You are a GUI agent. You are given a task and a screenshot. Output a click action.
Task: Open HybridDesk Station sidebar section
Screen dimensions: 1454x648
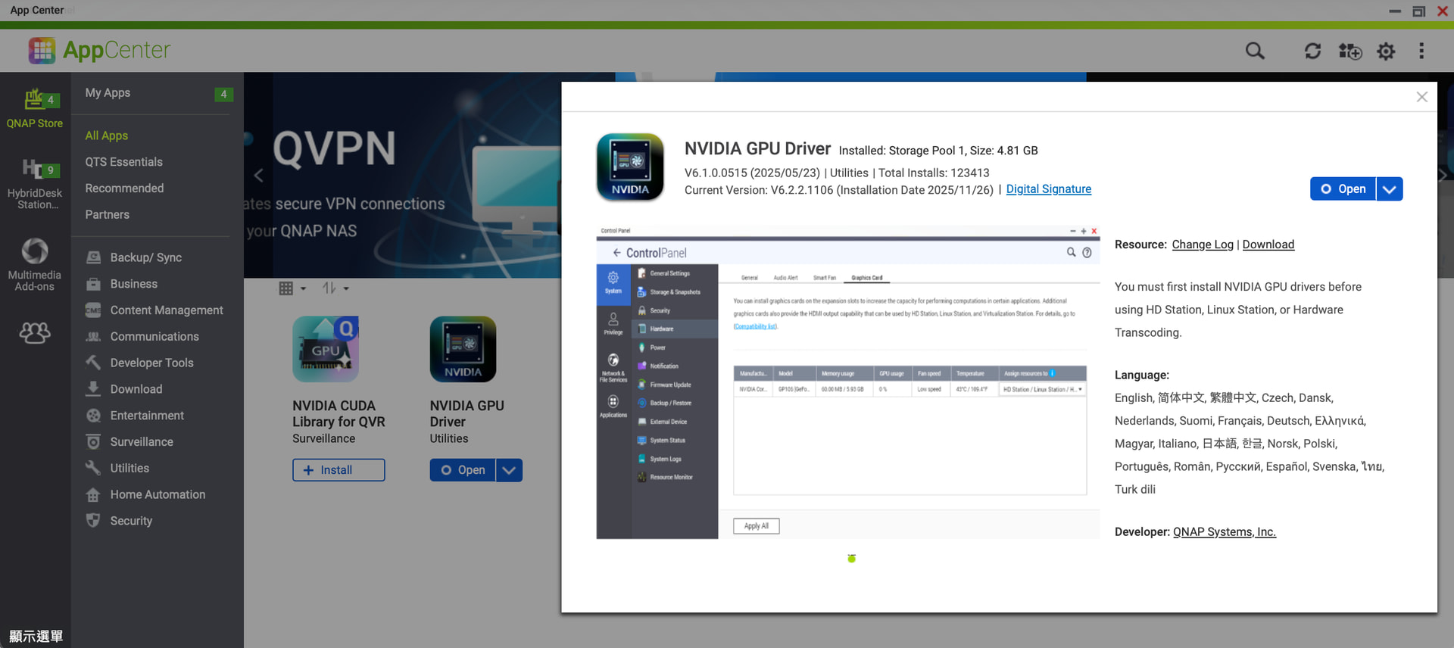(x=35, y=184)
